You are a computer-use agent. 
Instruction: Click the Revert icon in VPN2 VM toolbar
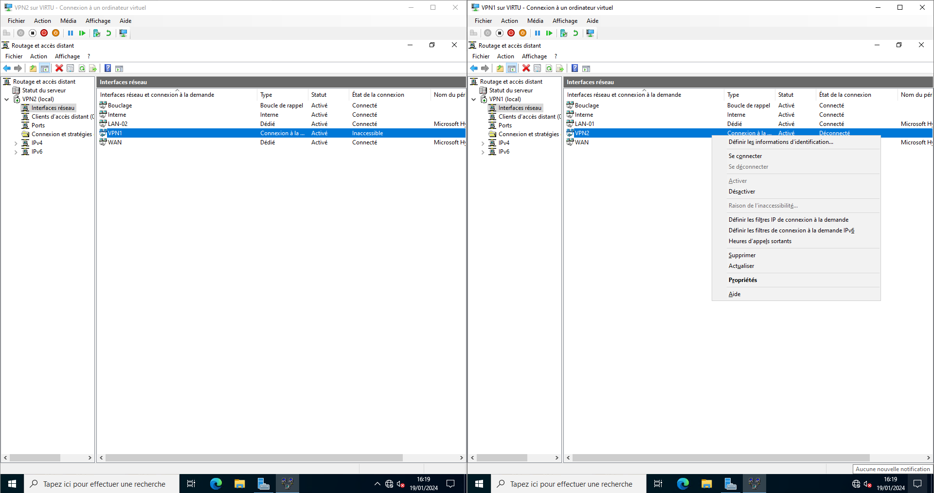point(108,33)
